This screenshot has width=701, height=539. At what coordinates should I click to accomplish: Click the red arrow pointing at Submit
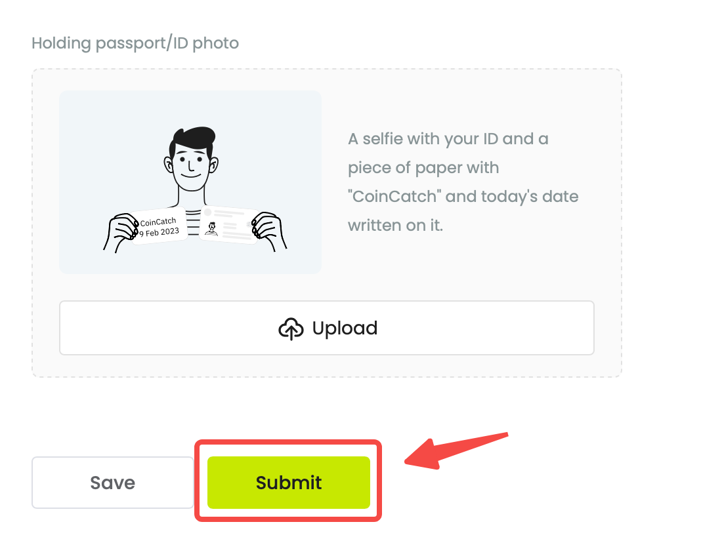(x=456, y=450)
